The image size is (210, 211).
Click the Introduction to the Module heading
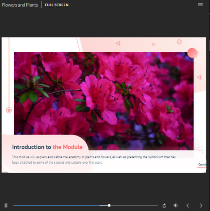47,147
